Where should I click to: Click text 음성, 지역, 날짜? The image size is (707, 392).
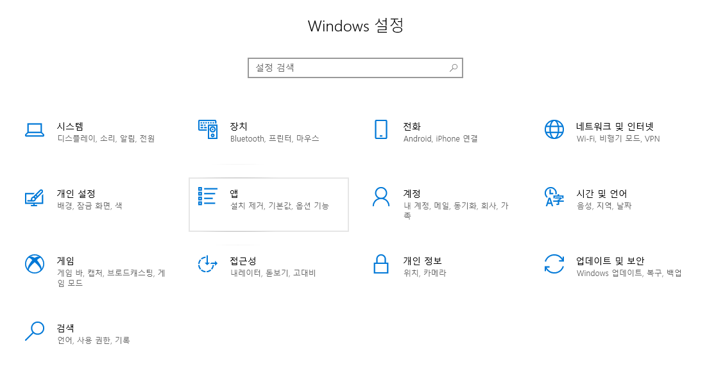click(x=604, y=206)
